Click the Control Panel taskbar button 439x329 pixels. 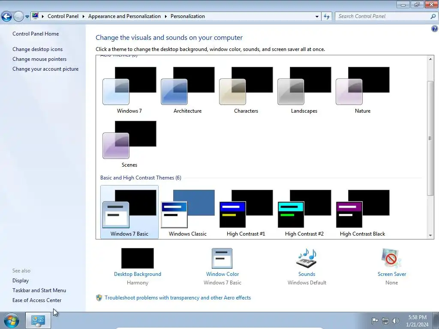[38, 320]
